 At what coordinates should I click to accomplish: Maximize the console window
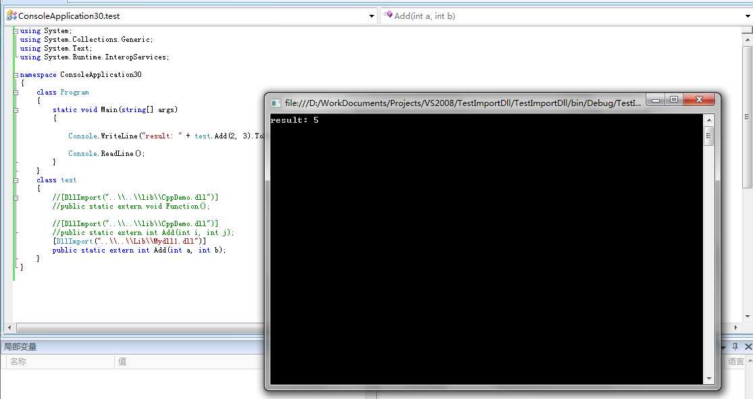tap(674, 100)
